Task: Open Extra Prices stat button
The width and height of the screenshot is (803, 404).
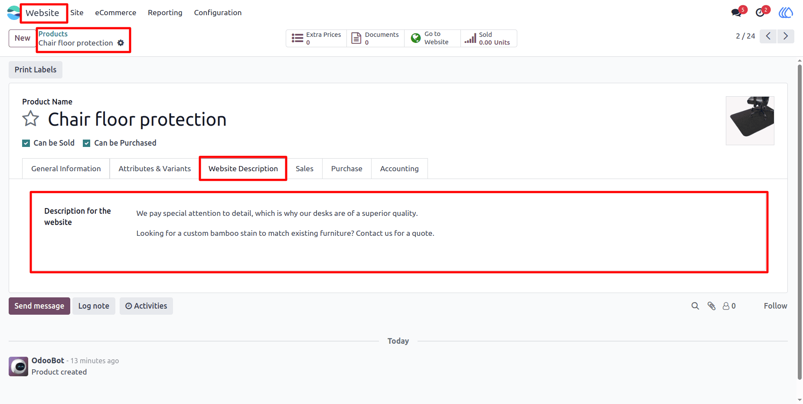Action: click(x=317, y=38)
